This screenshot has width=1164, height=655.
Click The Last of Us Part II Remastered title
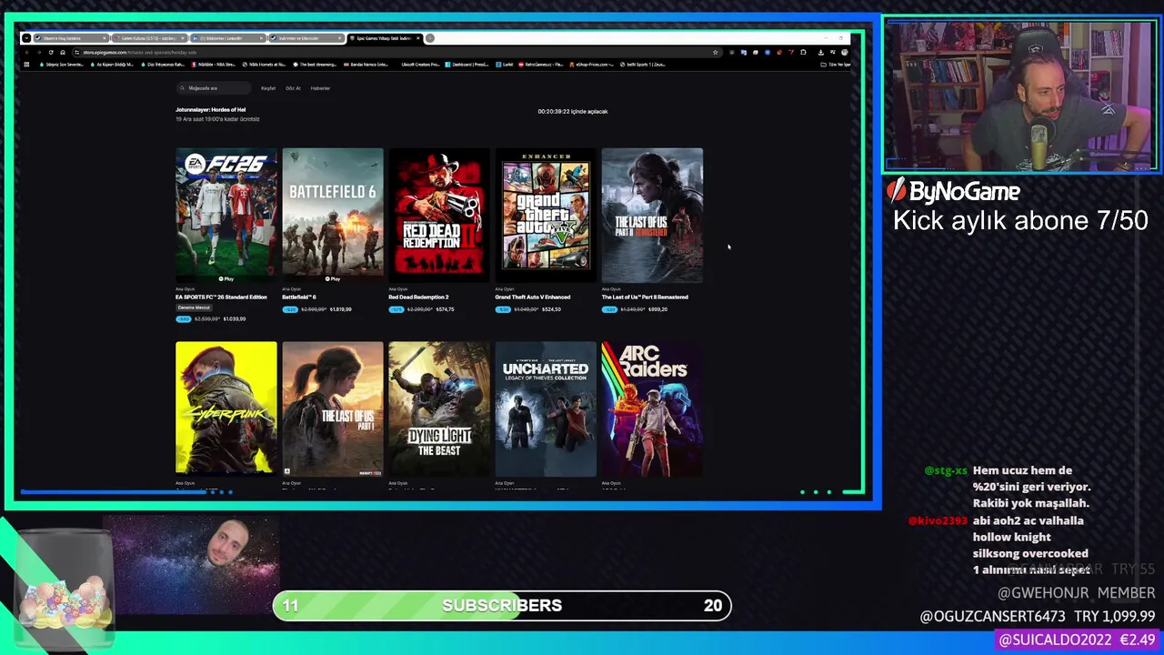point(645,297)
